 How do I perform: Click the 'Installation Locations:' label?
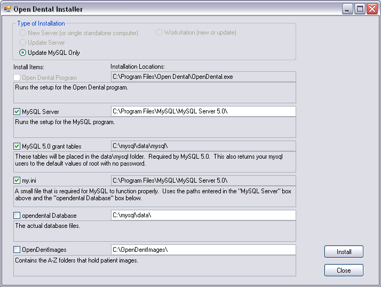[138, 67]
